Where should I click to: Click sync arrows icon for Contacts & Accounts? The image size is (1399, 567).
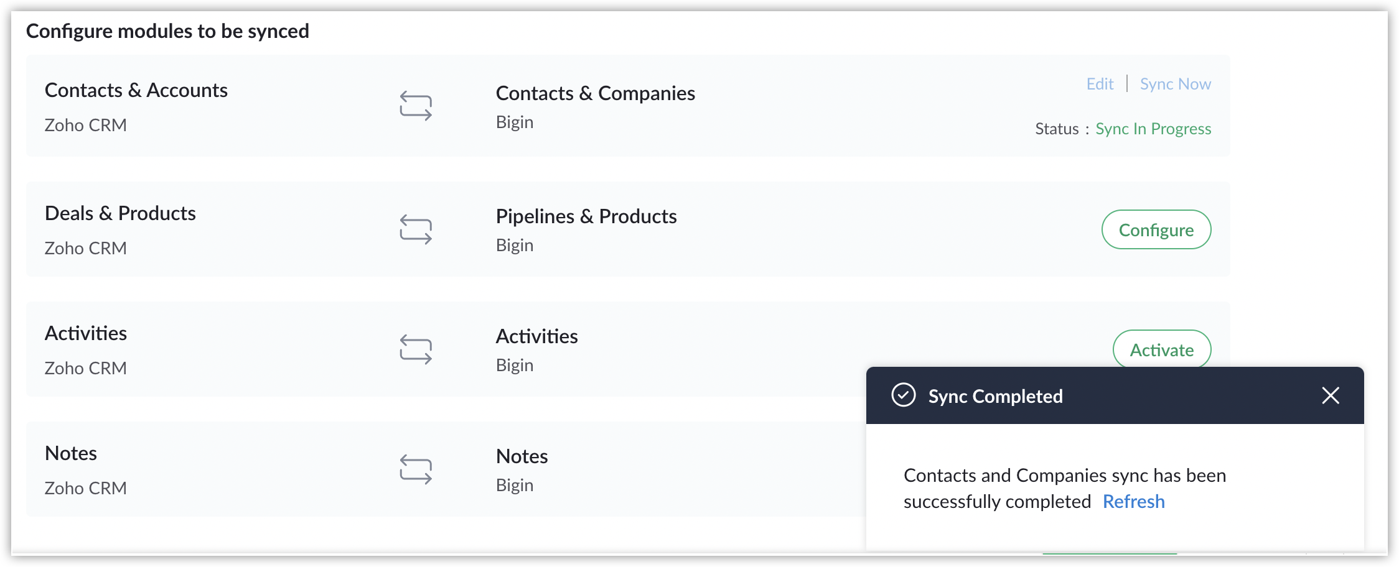point(416,106)
